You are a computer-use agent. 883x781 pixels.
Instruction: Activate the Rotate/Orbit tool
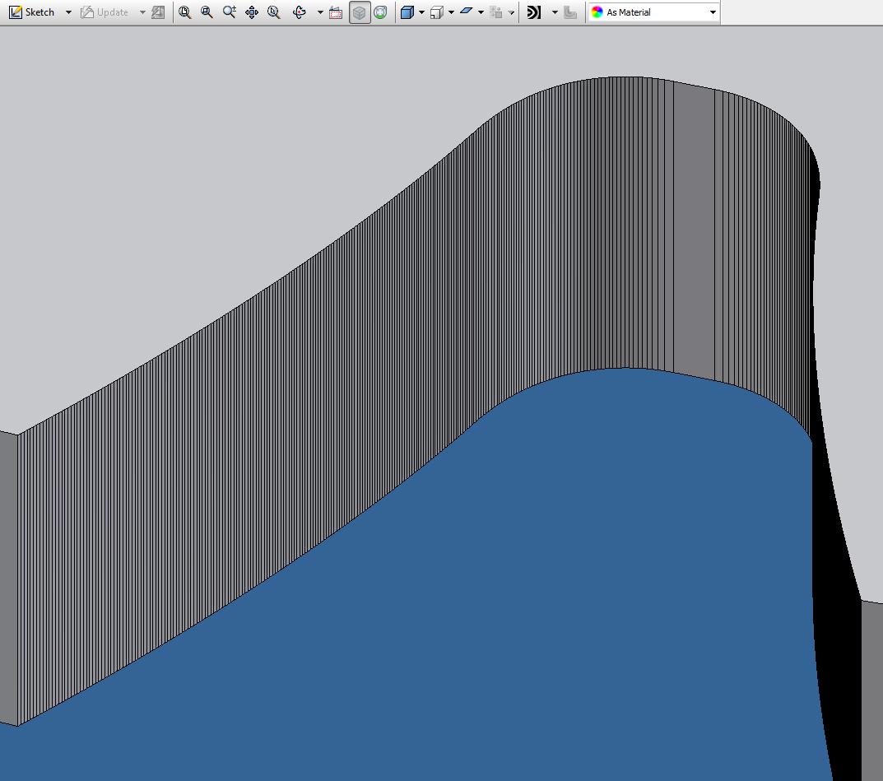(x=300, y=12)
